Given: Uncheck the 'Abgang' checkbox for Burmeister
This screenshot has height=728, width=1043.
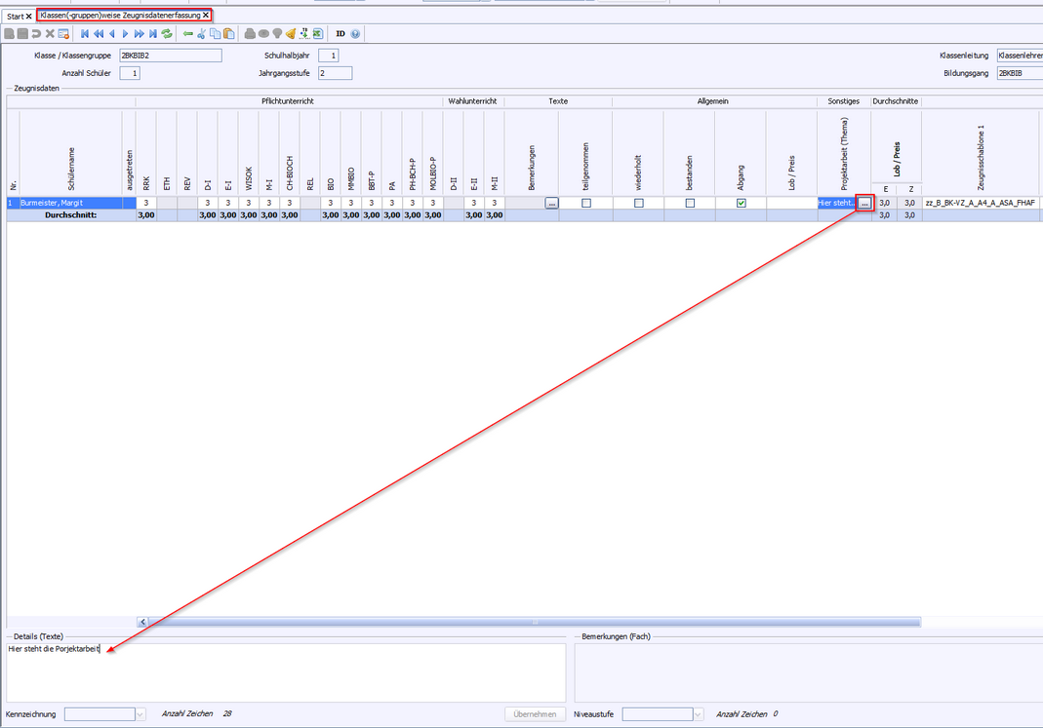Looking at the screenshot, I should pyautogui.click(x=741, y=204).
